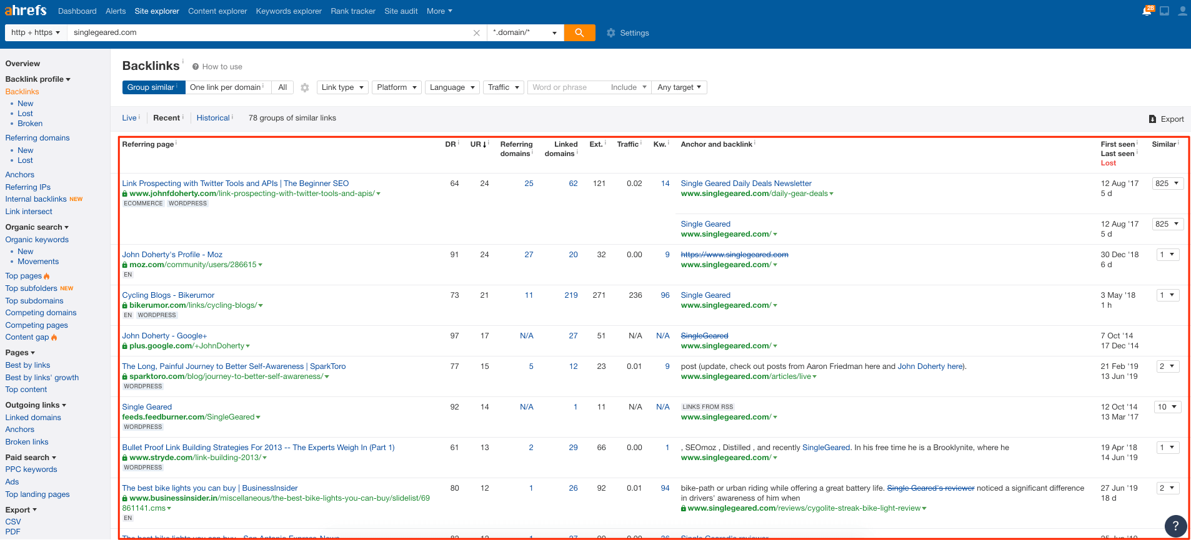
Task: Open PPC keywords in sidebar
Action: [x=31, y=469]
